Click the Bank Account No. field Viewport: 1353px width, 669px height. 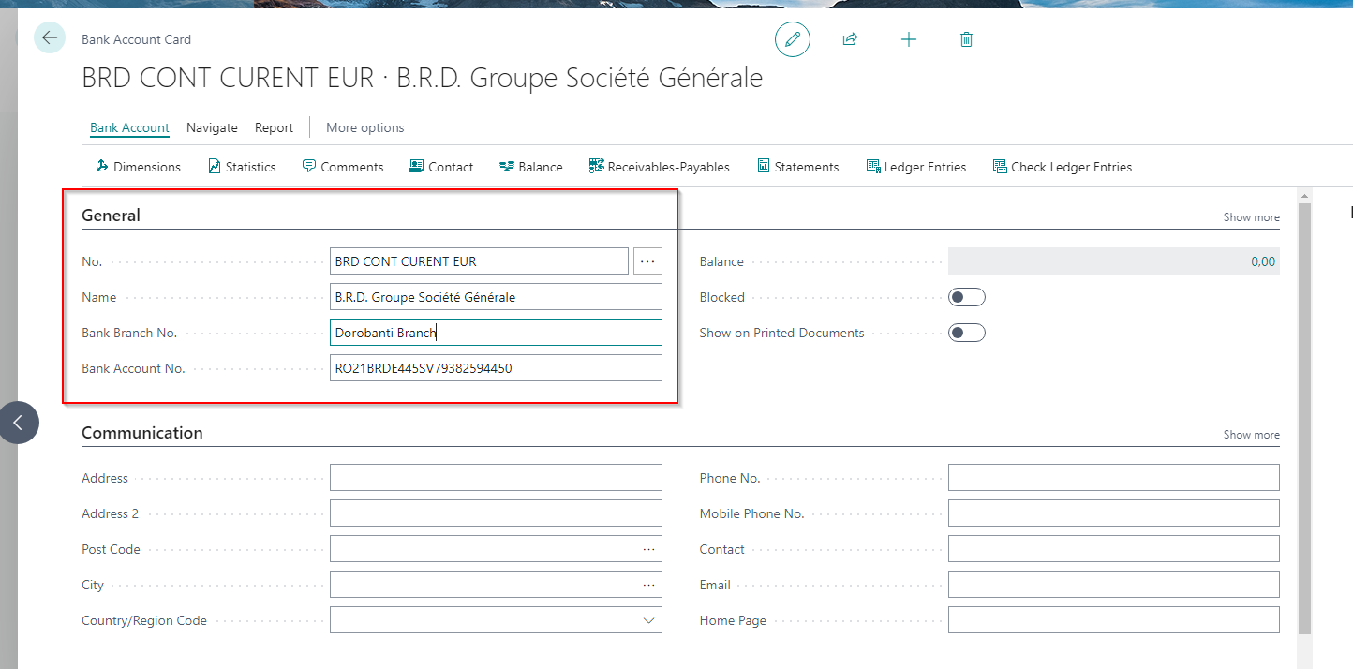pyautogui.click(x=496, y=368)
